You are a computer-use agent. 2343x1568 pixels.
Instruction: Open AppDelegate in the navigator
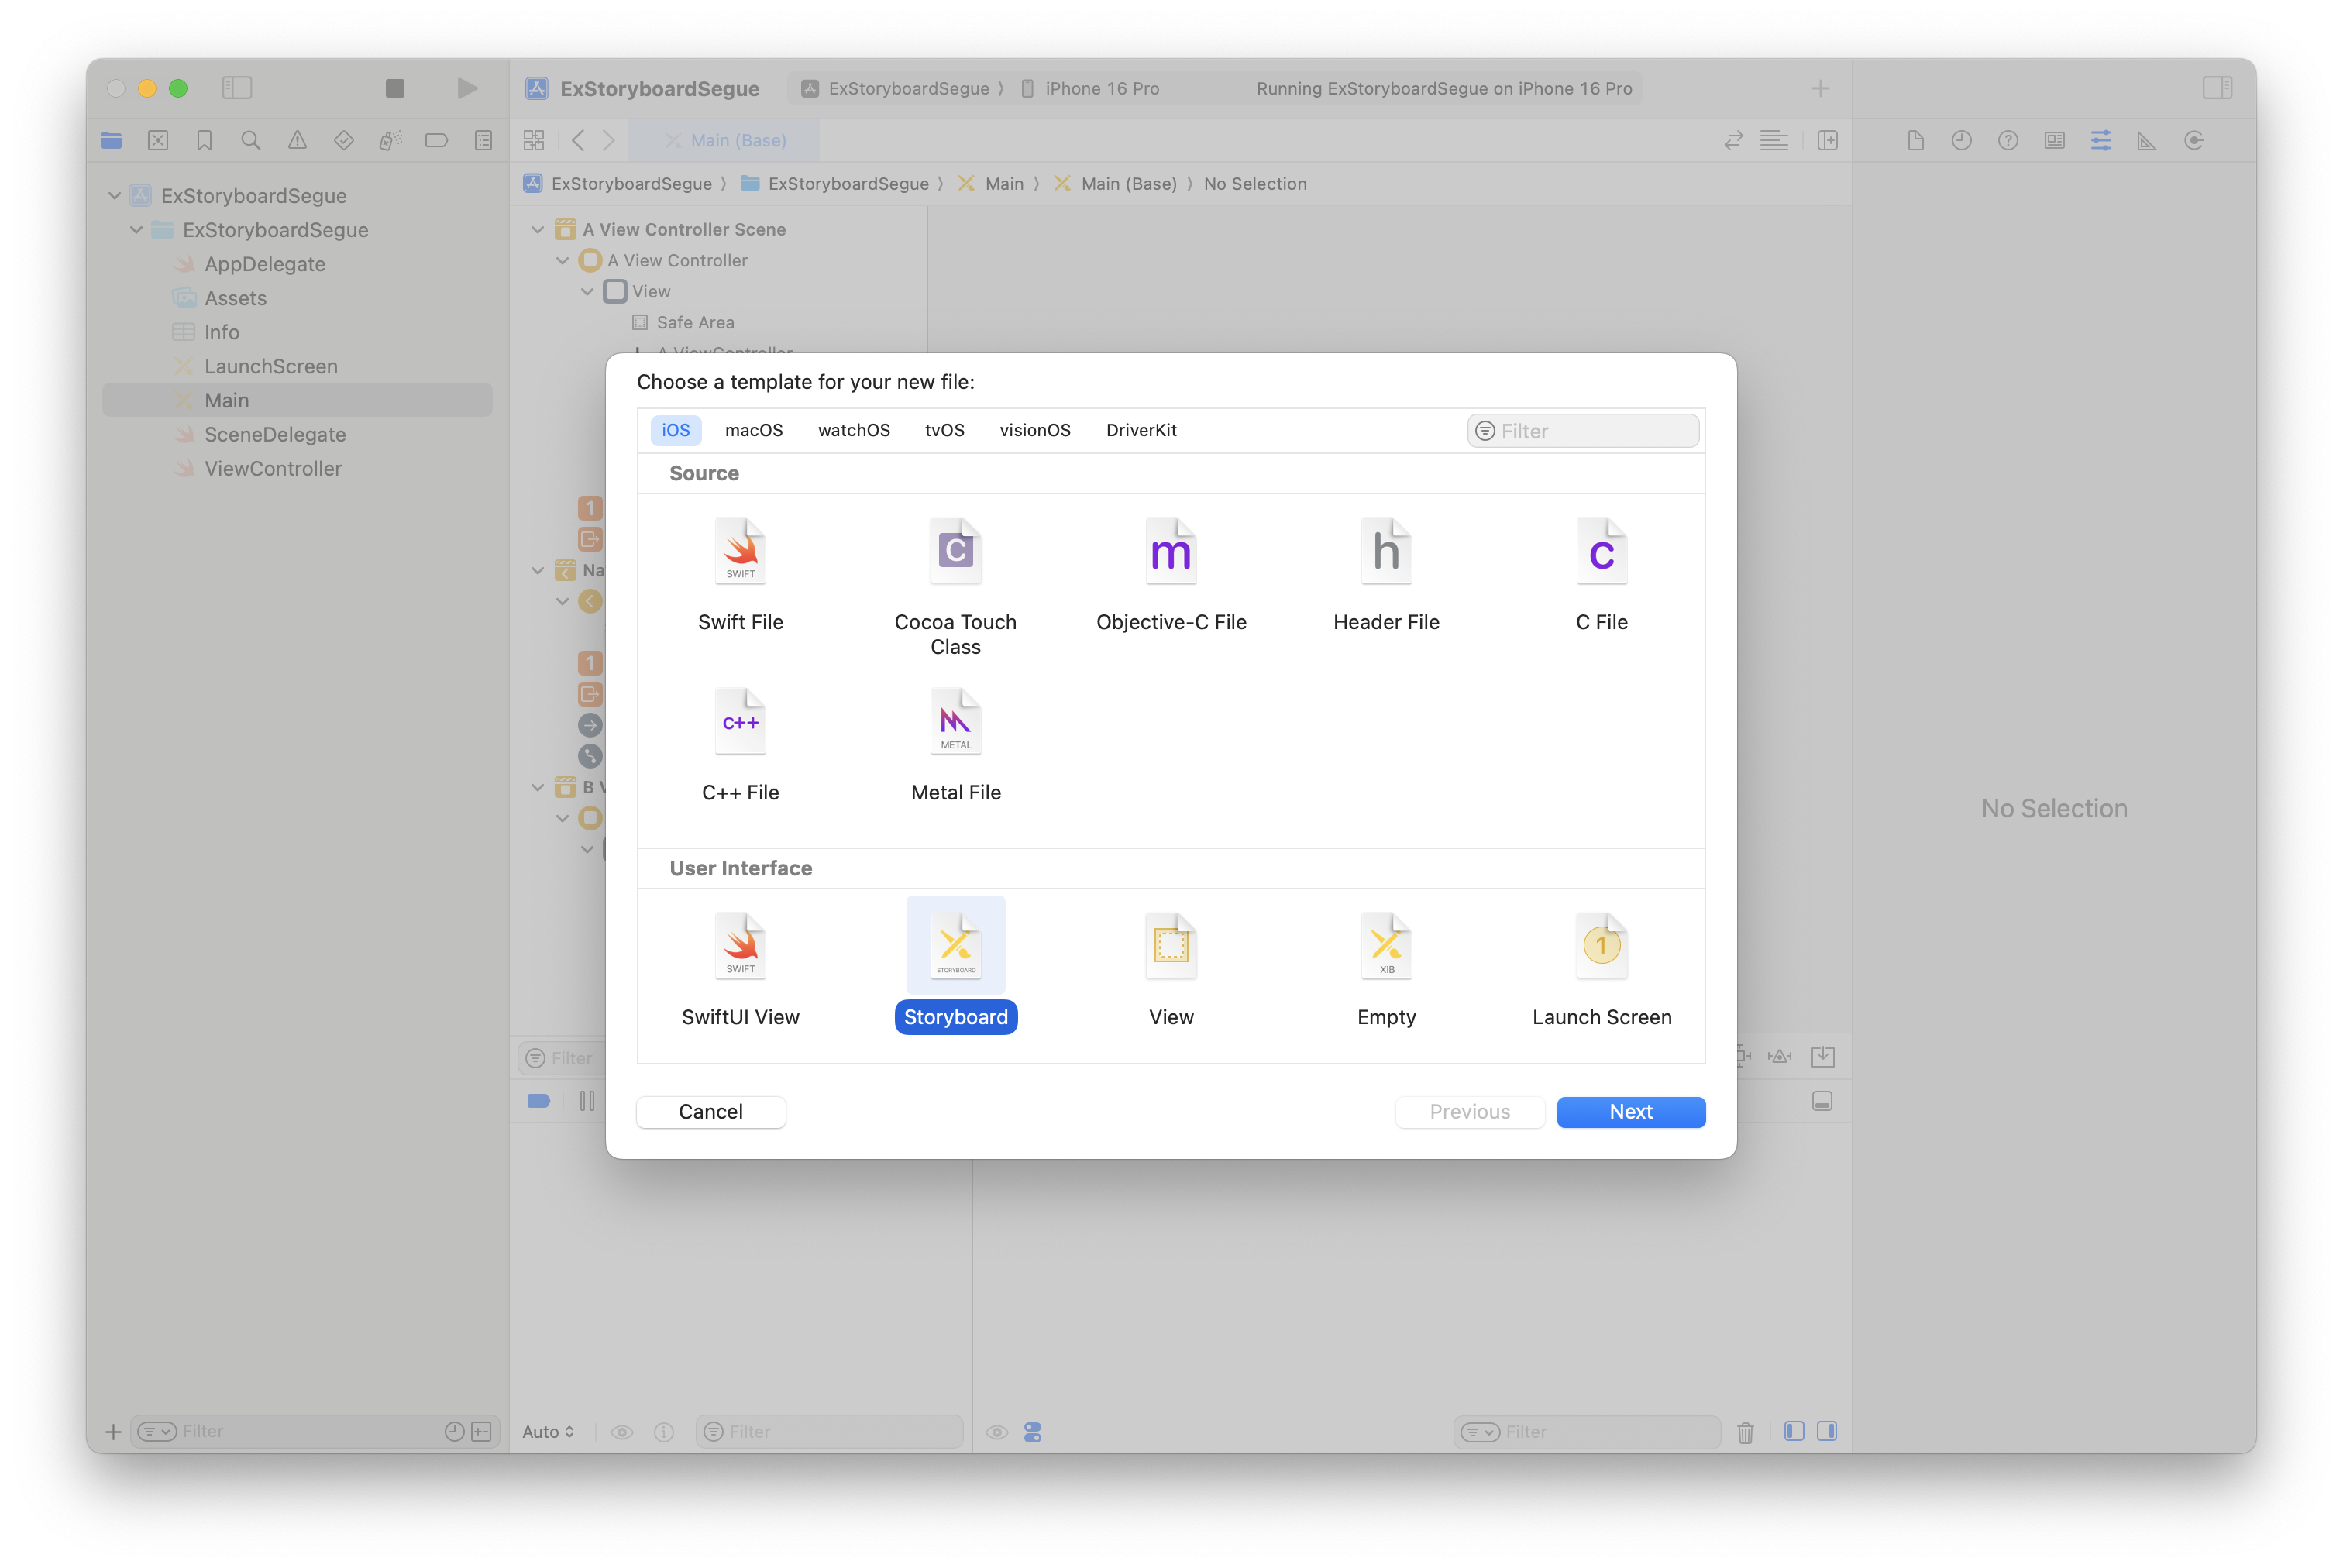[264, 264]
